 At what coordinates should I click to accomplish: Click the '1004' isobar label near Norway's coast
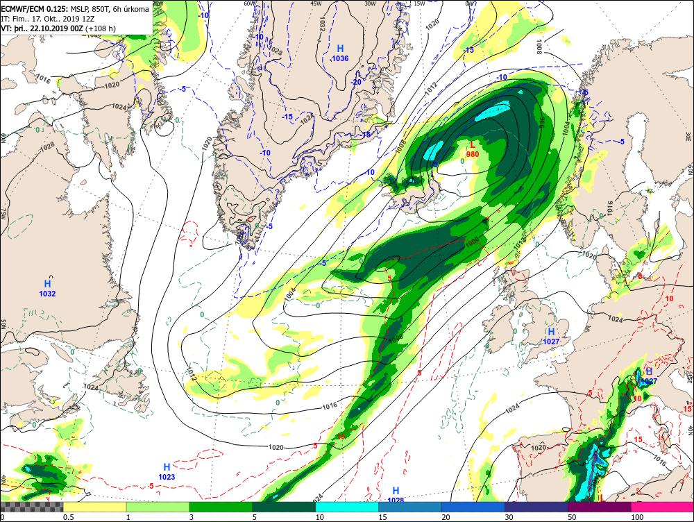pyautogui.click(x=567, y=129)
